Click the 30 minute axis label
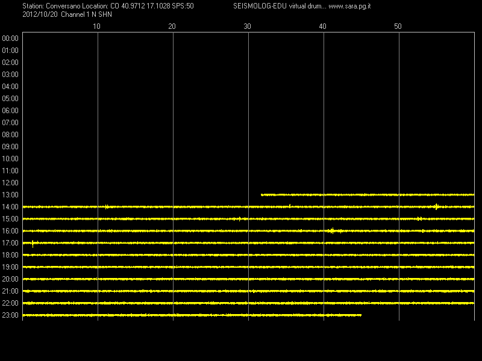 (247, 26)
